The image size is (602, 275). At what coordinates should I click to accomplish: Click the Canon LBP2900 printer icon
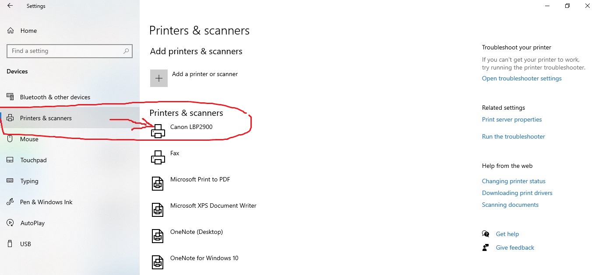158,131
